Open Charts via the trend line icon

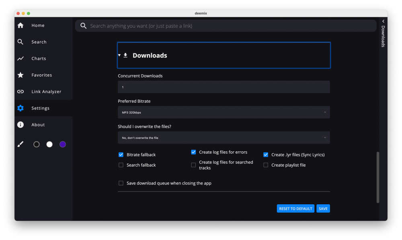21,59
